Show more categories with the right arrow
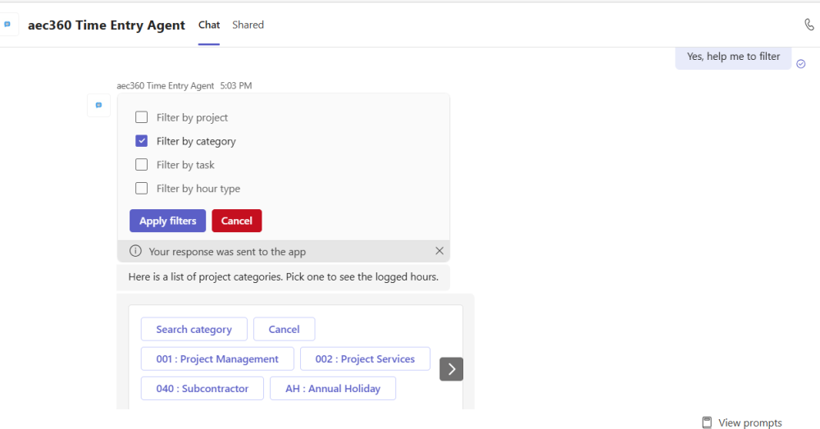This screenshot has height=429, width=820. [451, 369]
